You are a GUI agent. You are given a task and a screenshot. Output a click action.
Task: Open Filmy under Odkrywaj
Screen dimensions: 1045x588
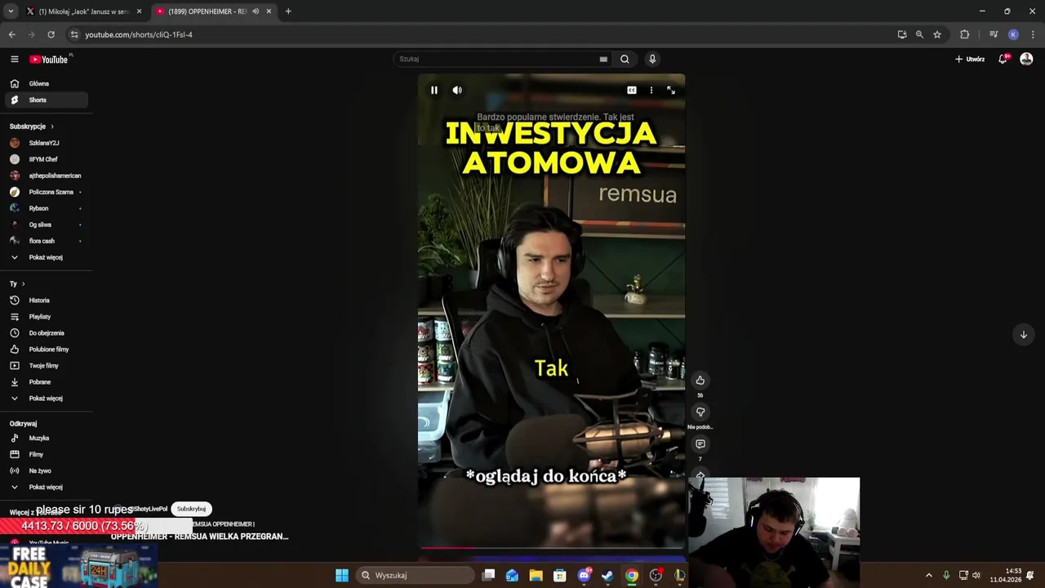pyautogui.click(x=46, y=455)
